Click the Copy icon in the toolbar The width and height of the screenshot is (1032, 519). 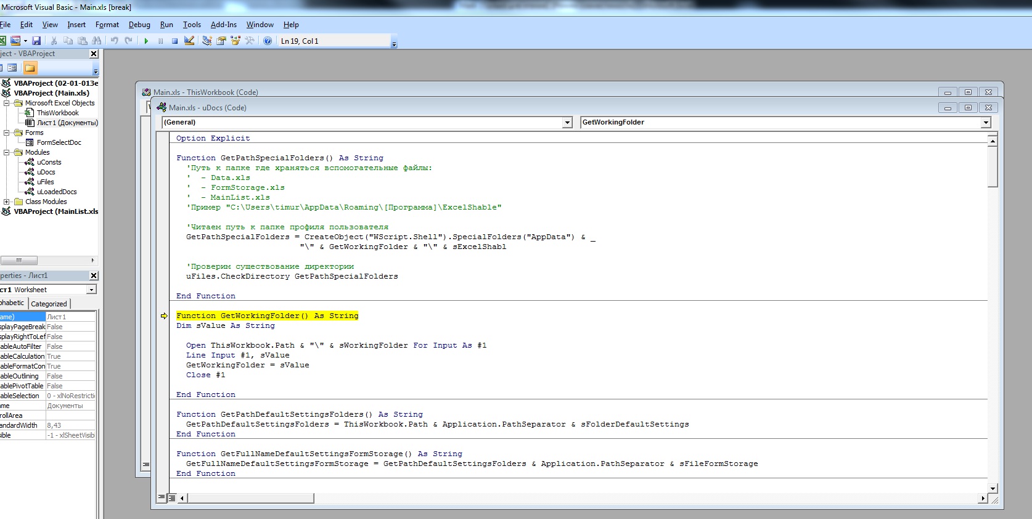68,41
